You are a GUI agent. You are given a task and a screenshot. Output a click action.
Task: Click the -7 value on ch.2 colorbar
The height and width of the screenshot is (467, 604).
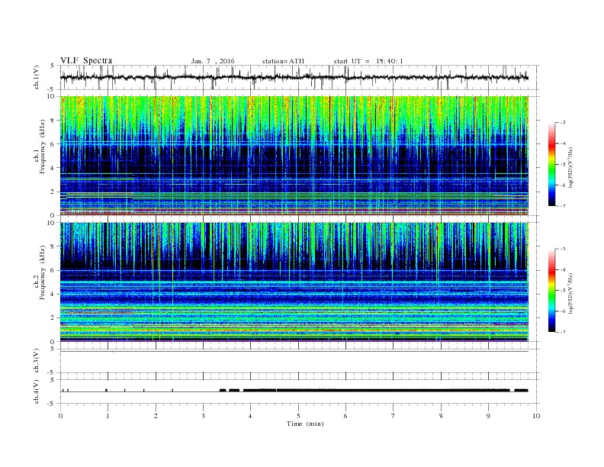point(562,332)
